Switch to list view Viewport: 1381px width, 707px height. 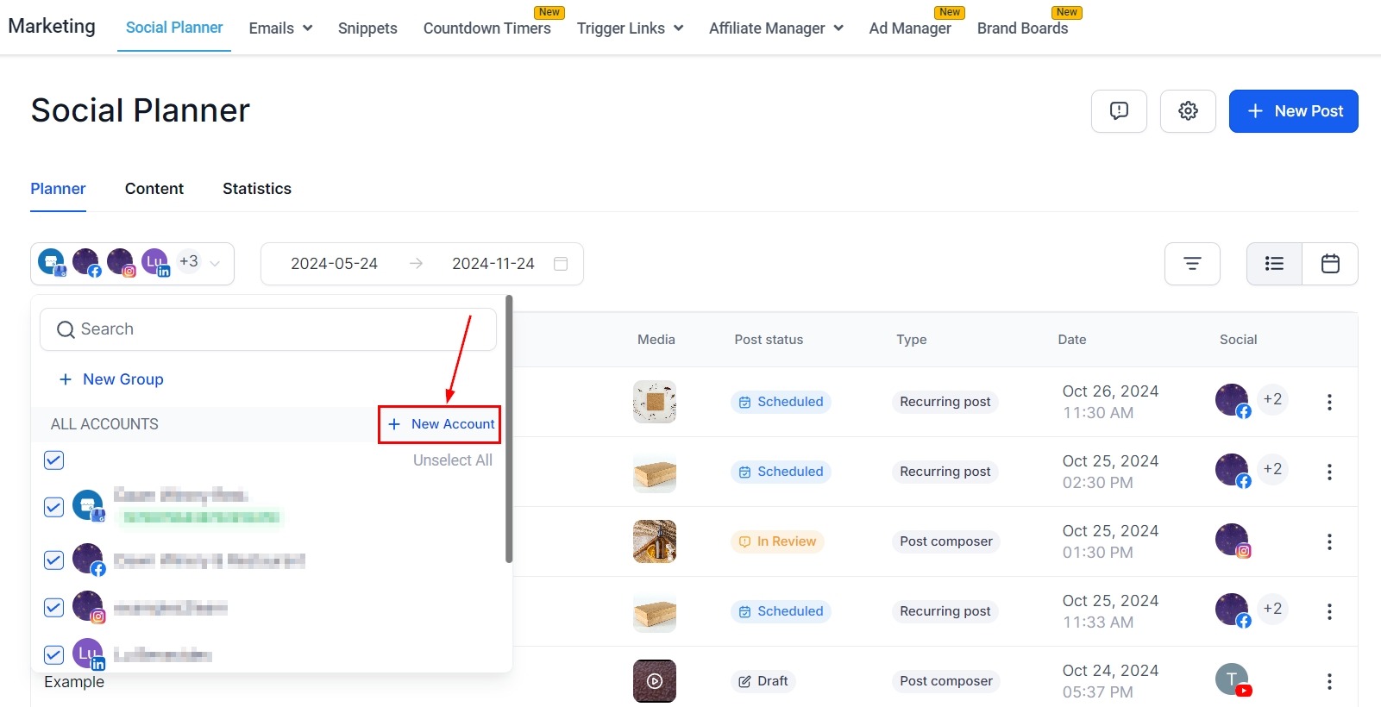pos(1274,264)
